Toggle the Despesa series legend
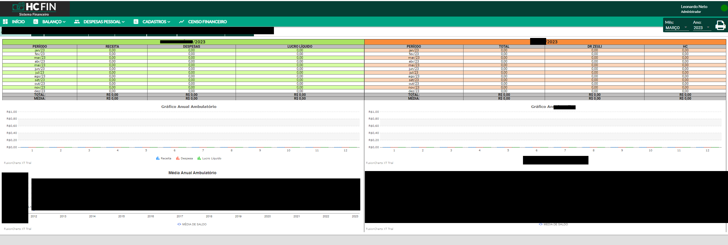This screenshot has width=728, height=245. pos(184,158)
